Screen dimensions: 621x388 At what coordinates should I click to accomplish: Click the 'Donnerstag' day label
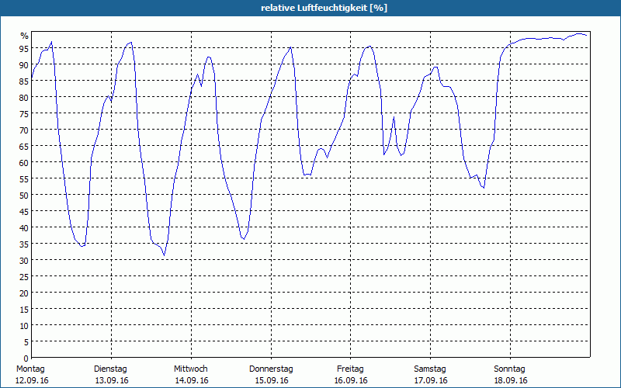click(271, 369)
